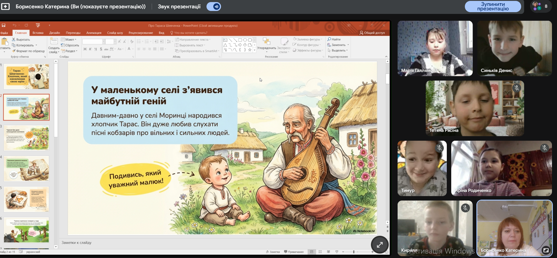557x258 pixels.
Task: Switch to the Дизайн ribbon tab
Action: [x=55, y=33]
